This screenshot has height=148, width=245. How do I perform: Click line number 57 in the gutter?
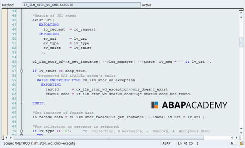[x=14, y=71]
